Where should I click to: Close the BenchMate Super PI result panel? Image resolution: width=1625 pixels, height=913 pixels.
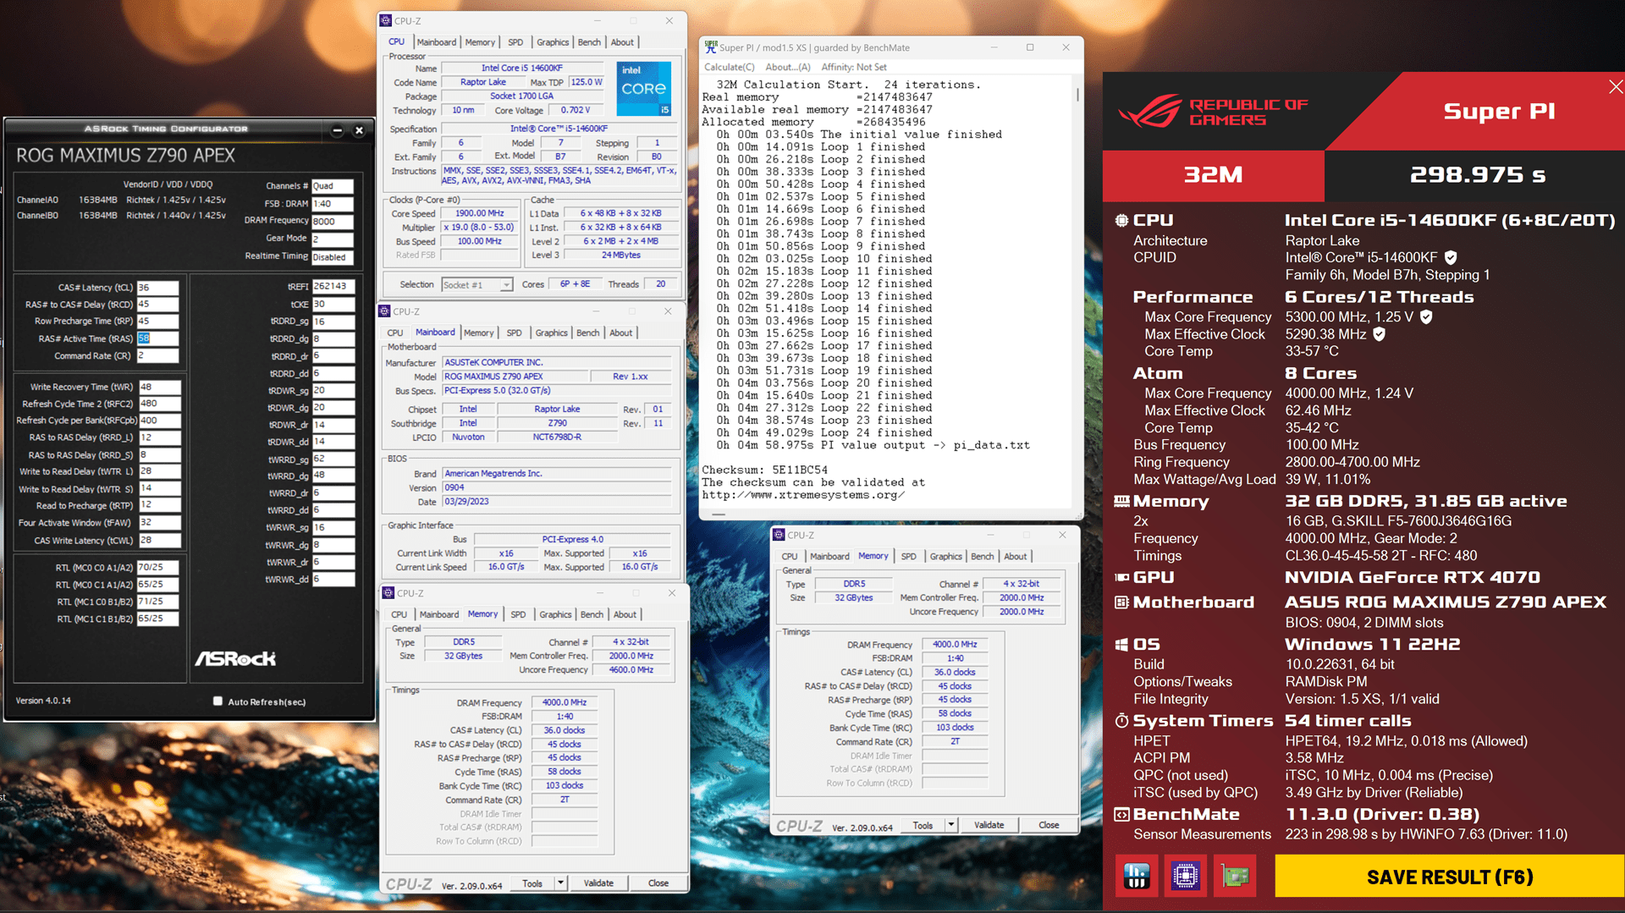1615,86
